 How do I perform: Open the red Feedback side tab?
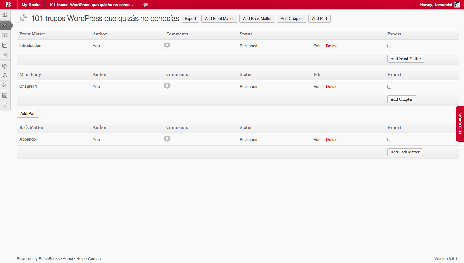pyautogui.click(x=460, y=124)
